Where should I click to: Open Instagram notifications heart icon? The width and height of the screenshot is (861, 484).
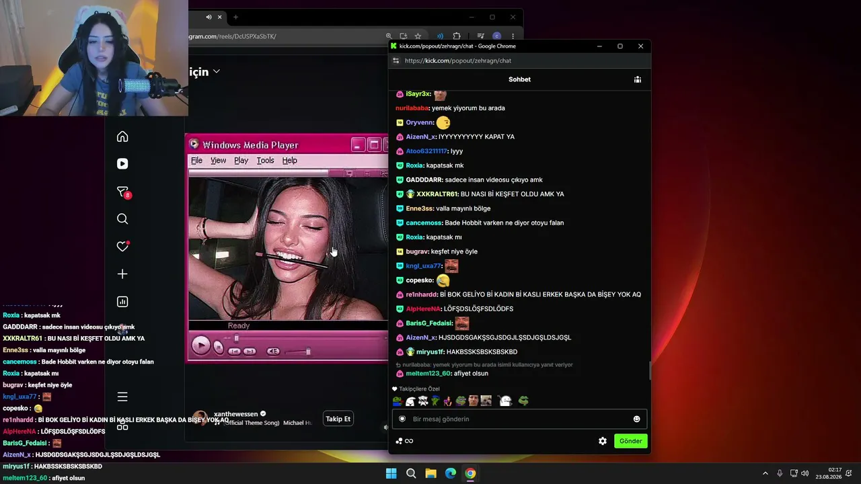(x=122, y=246)
